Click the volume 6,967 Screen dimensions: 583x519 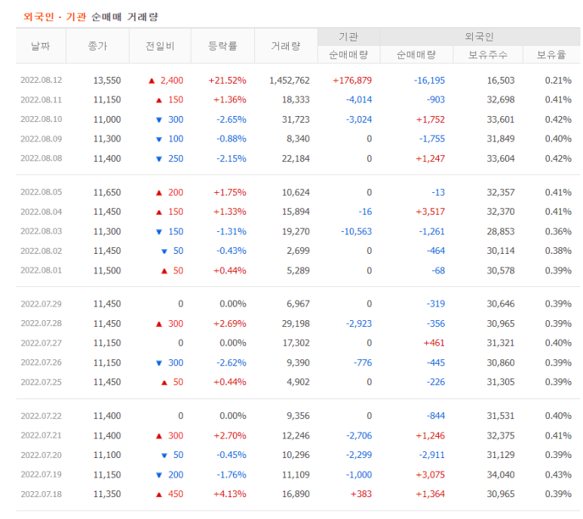[x=298, y=304]
